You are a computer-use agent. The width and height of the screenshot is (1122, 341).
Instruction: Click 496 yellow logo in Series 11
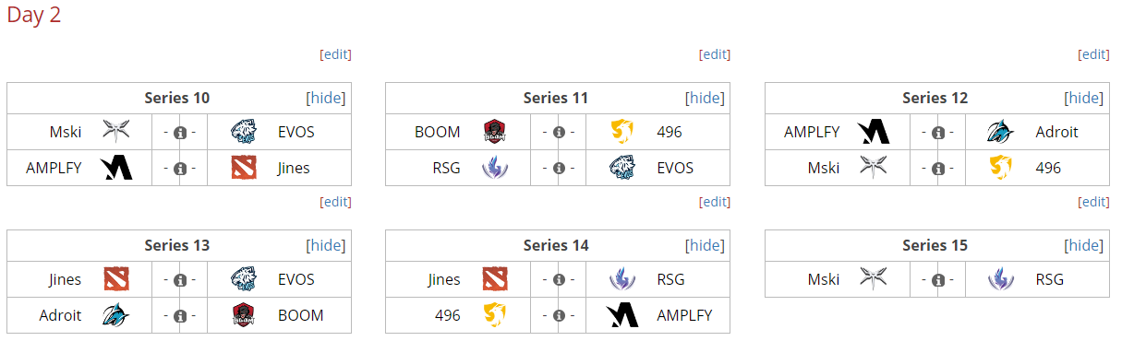tap(623, 132)
